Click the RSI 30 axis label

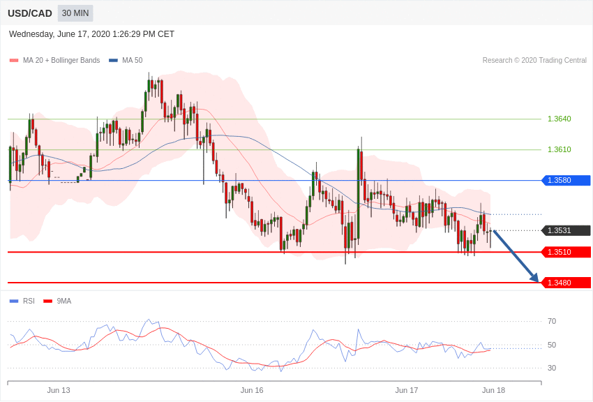[552, 368]
